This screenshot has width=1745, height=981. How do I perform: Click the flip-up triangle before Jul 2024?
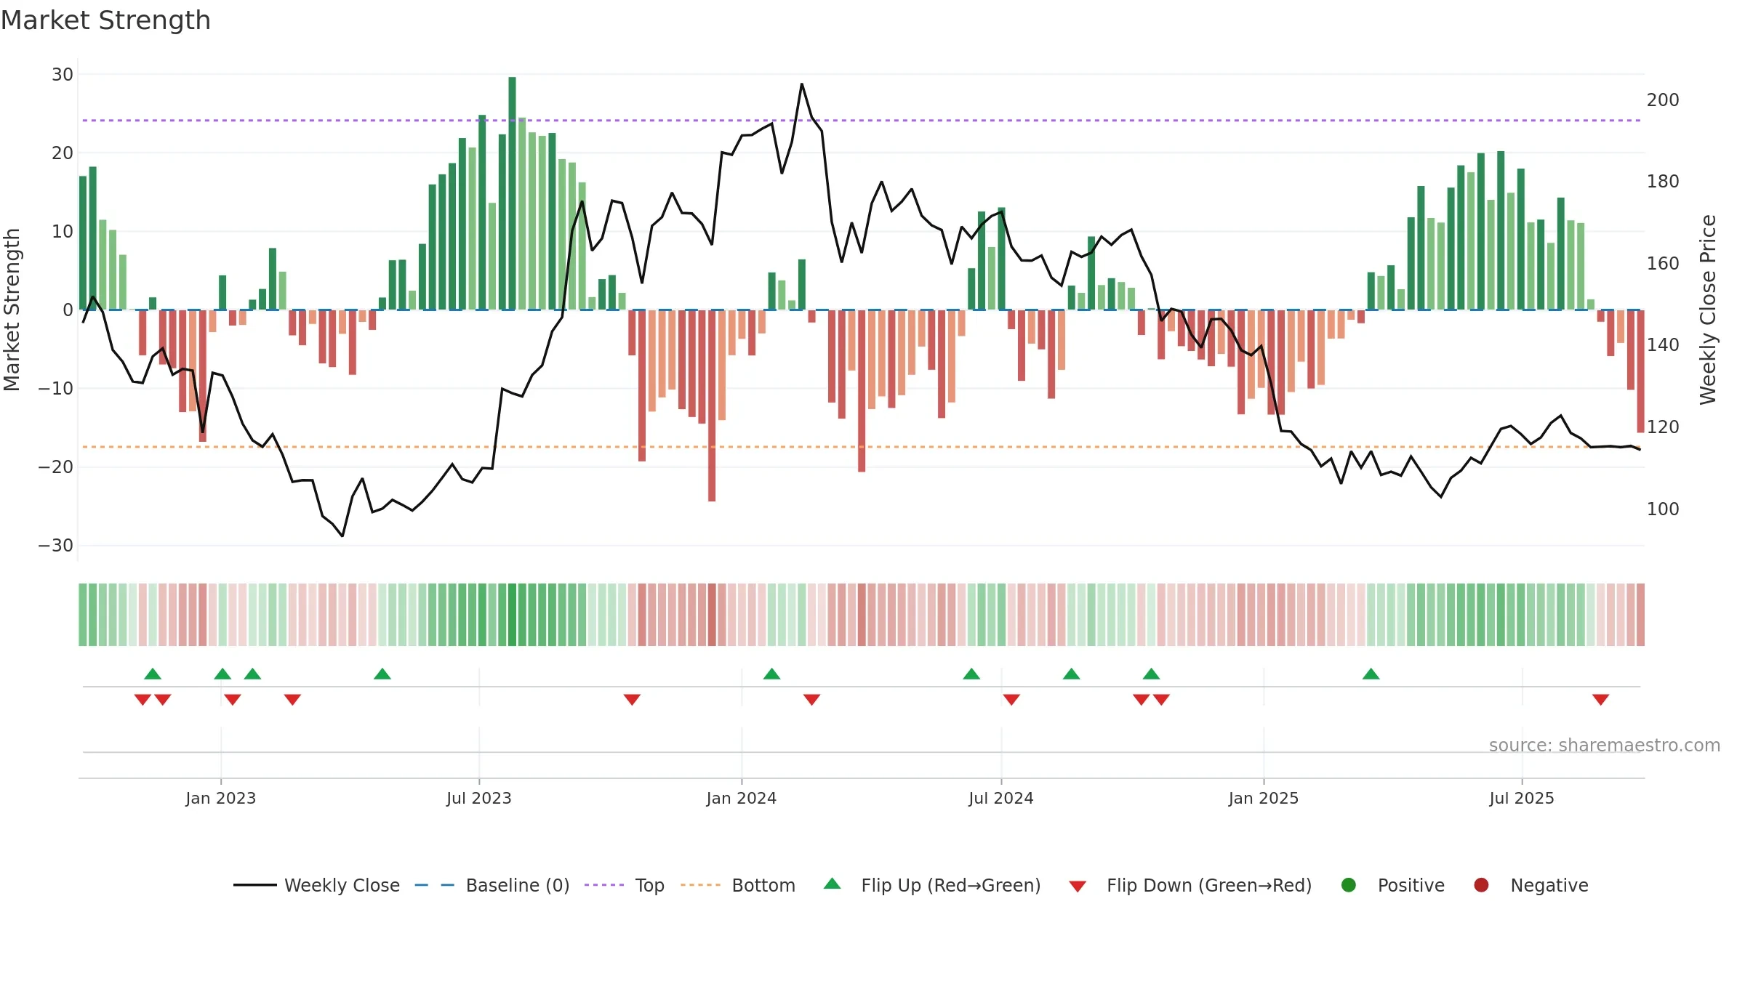pos(971,674)
